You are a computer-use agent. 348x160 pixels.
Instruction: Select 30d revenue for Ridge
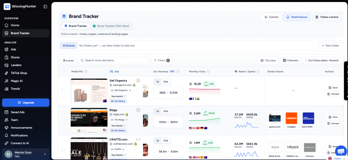click(x=166, y=111)
